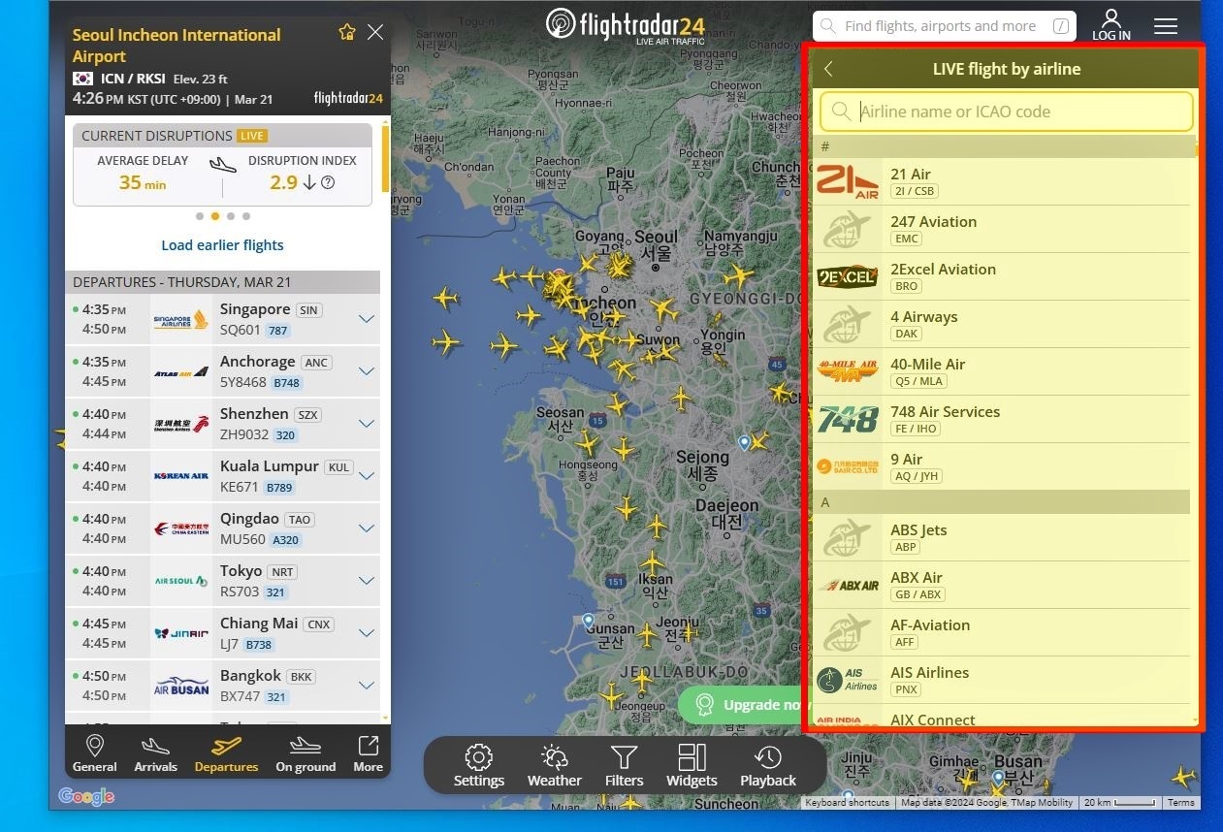This screenshot has width=1223, height=832.
Task: Click the Air Busan logo
Action: (181, 686)
